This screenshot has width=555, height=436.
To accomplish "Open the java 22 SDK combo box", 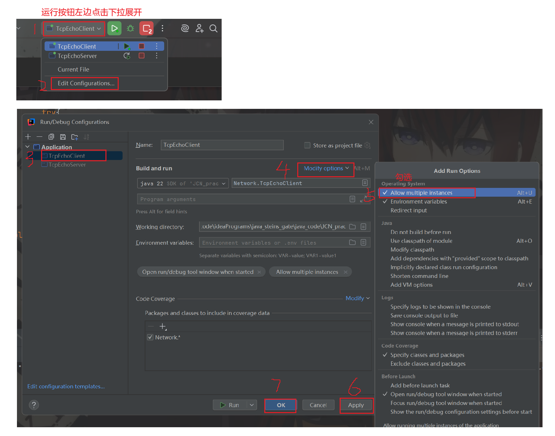I will 183,183.
